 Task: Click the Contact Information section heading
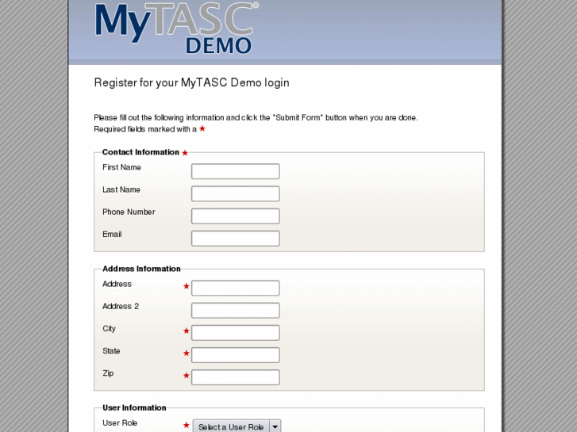coord(140,152)
